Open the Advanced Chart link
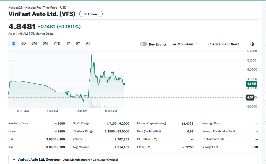The image size is (266, 164). pos(223,44)
